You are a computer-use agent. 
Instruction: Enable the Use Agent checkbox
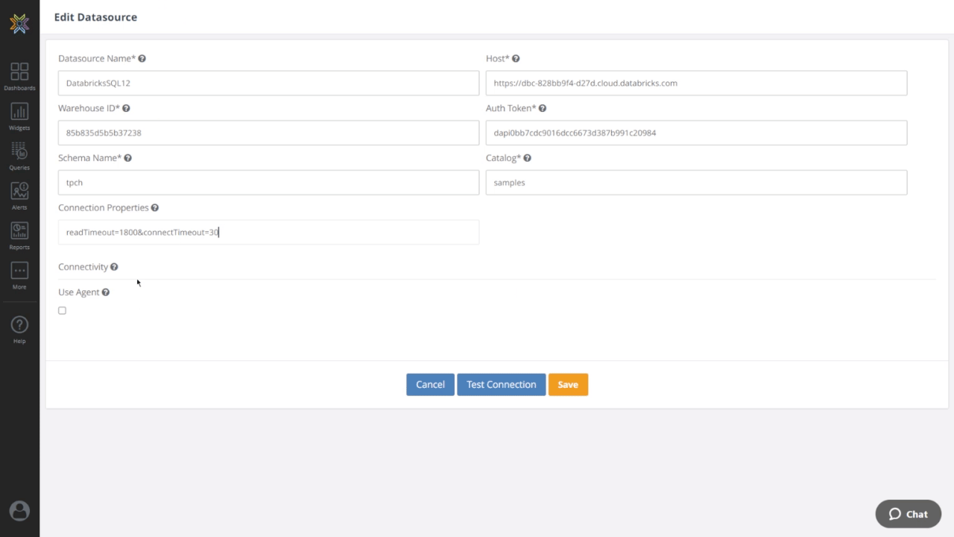click(x=62, y=310)
